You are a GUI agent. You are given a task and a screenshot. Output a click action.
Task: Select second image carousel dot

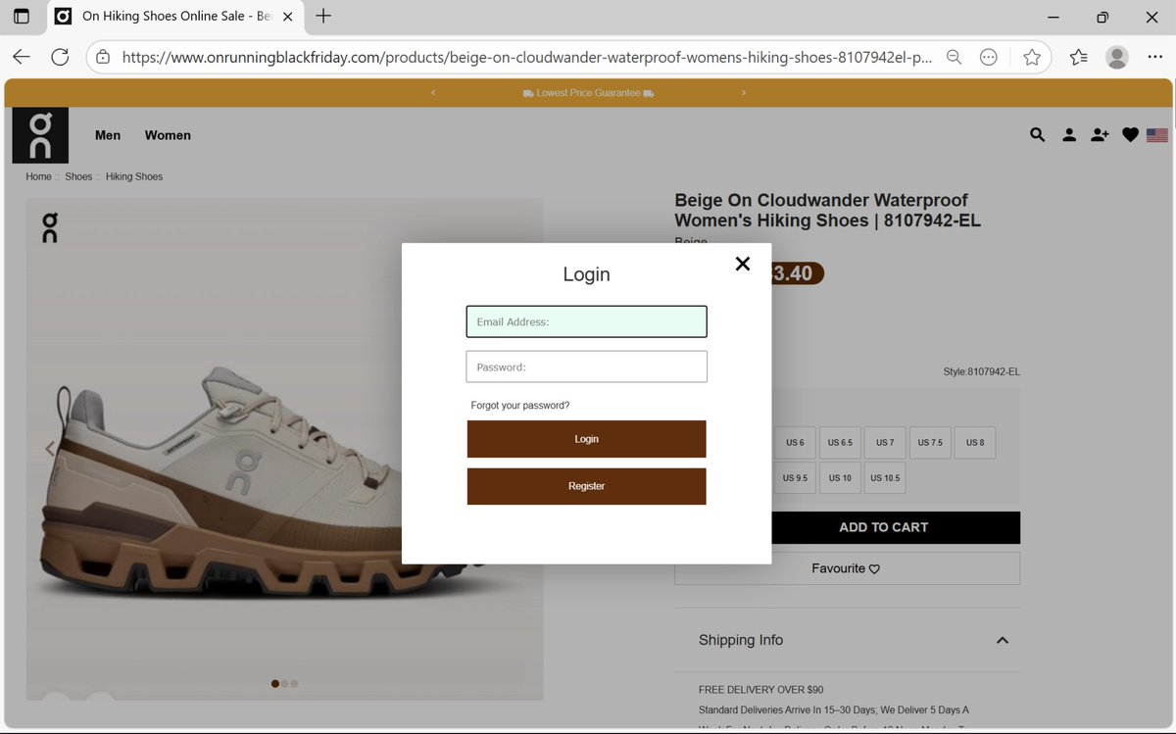(x=285, y=684)
